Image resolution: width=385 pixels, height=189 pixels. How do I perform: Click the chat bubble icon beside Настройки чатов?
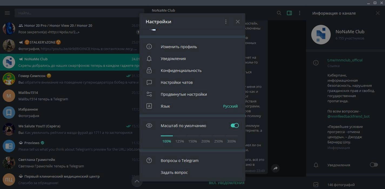coord(149,82)
